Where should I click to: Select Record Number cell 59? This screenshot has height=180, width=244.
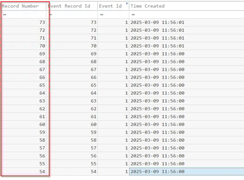(23, 132)
